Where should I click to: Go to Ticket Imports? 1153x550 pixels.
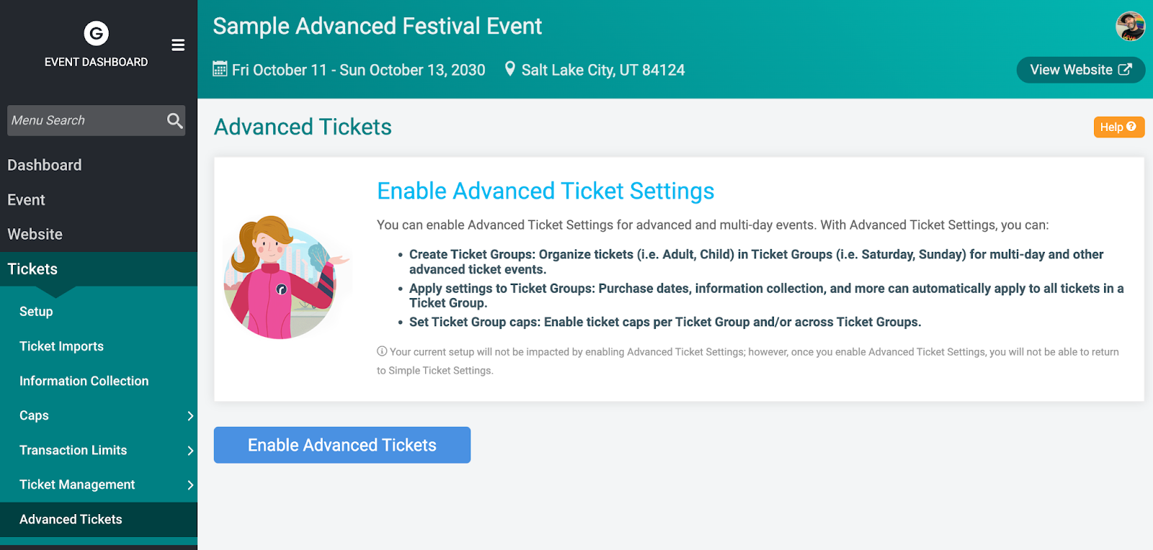[x=62, y=346]
